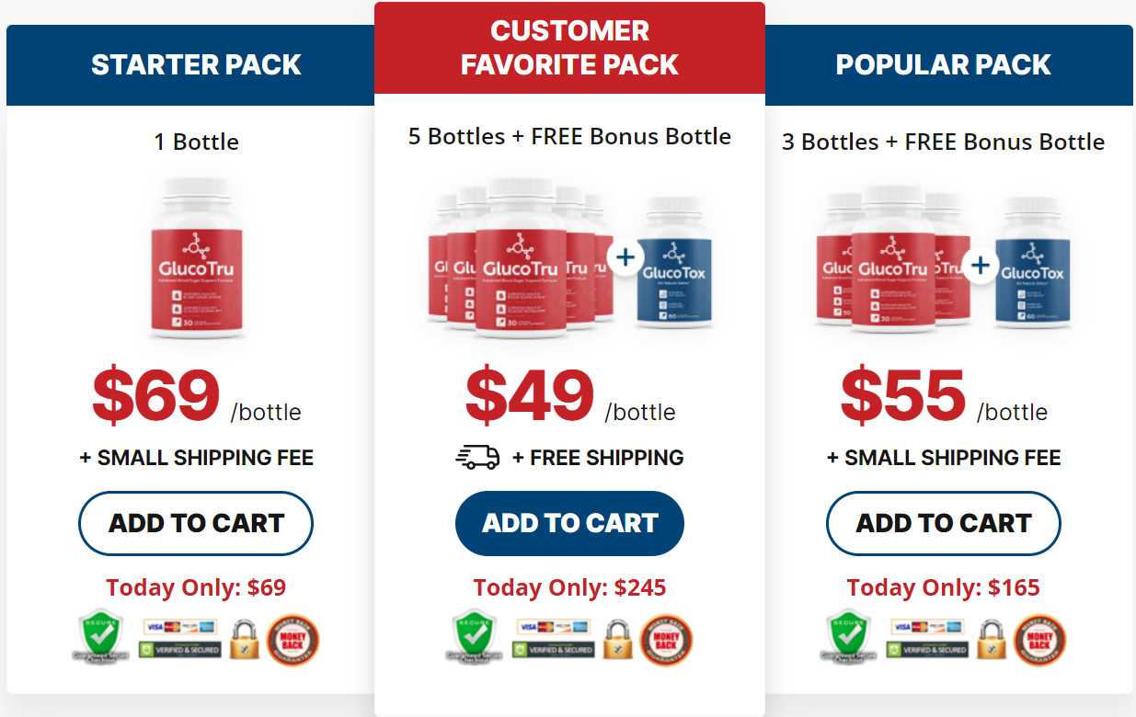Select the Customer Favorite Pack header
1136x717 pixels.
tap(569, 50)
